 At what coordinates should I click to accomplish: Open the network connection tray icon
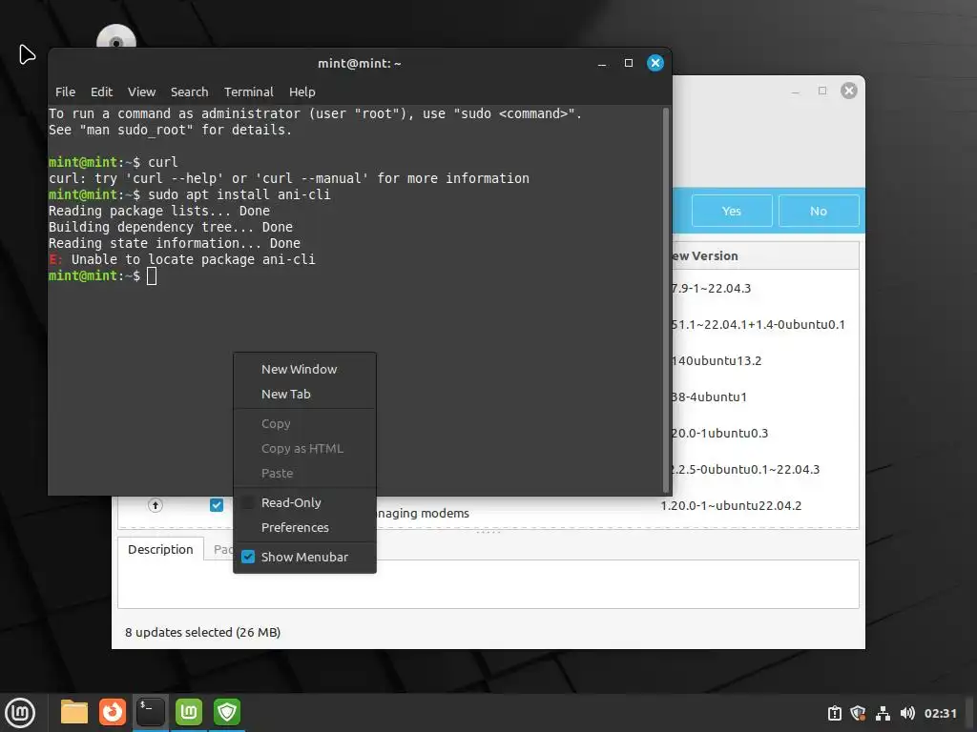(x=883, y=713)
